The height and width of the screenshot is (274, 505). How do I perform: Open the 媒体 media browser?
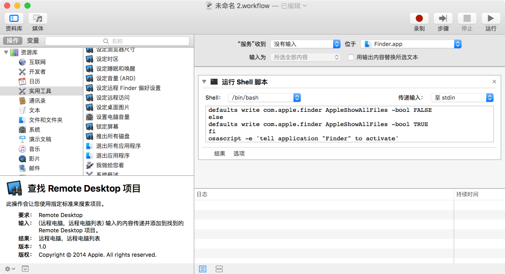[38, 18]
